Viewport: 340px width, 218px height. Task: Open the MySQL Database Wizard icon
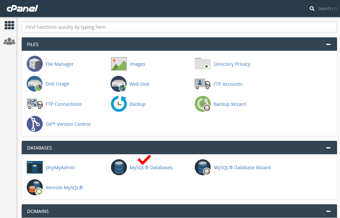(203, 167)
